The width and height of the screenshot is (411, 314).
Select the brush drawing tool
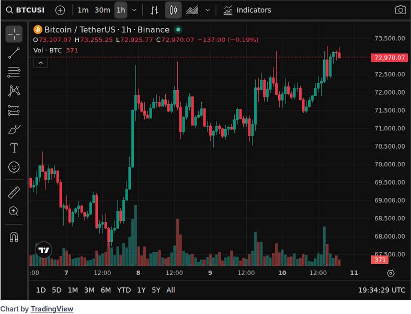14,129
